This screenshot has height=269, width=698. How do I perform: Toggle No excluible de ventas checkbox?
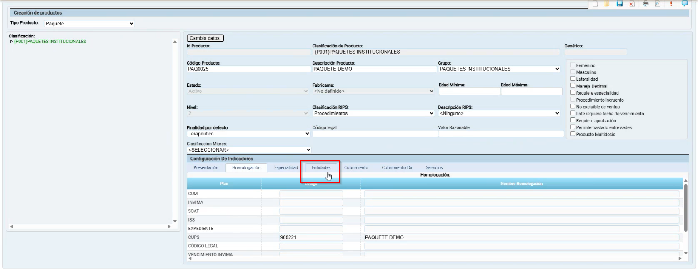[573, 106]
